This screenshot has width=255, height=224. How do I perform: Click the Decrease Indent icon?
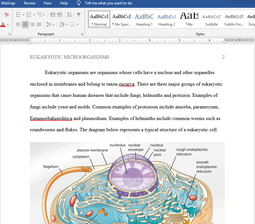52,14
